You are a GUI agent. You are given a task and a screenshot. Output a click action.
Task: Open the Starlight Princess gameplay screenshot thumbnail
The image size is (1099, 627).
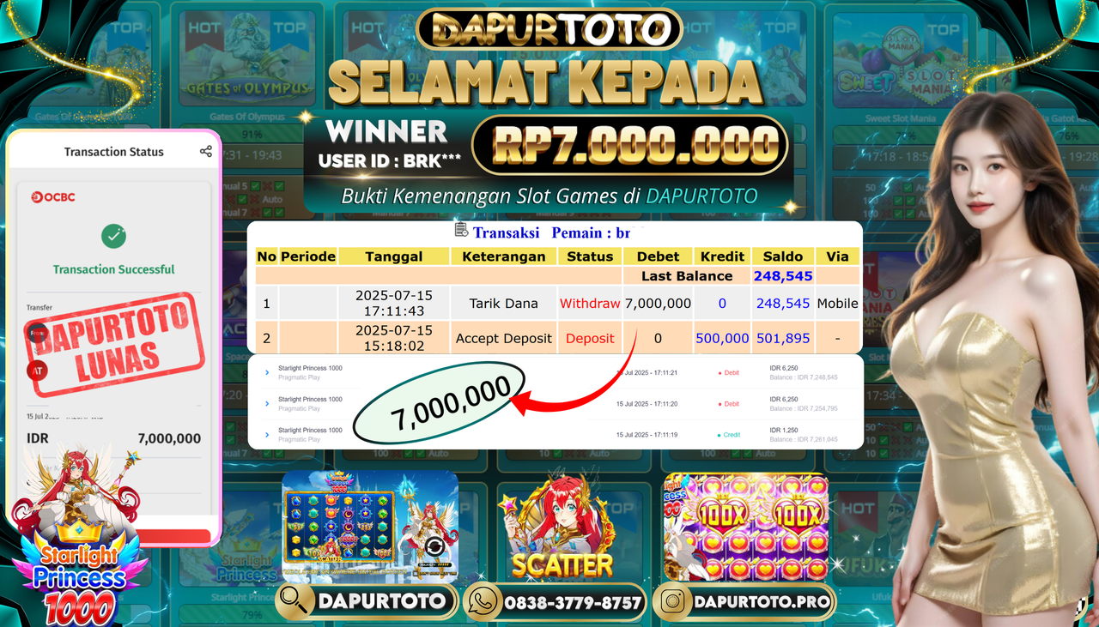pos(370,527)
